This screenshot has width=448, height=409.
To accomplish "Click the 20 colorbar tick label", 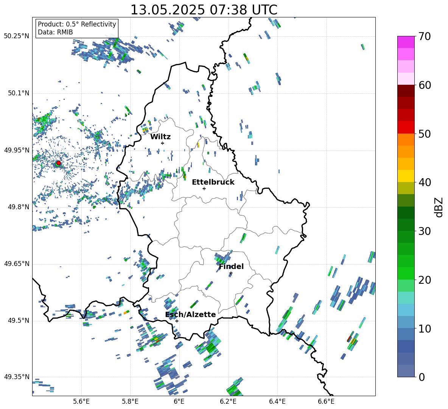I will pyautogui.click(x=425, y=280).
